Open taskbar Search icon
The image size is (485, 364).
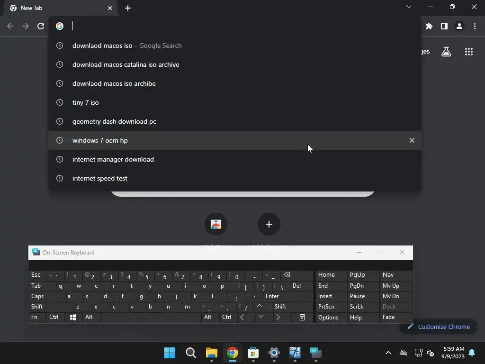click(190, 353)
